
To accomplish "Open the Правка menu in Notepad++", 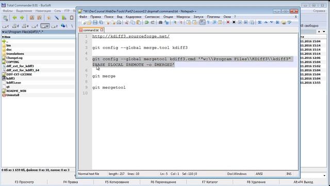I will [x=95, y=17].
